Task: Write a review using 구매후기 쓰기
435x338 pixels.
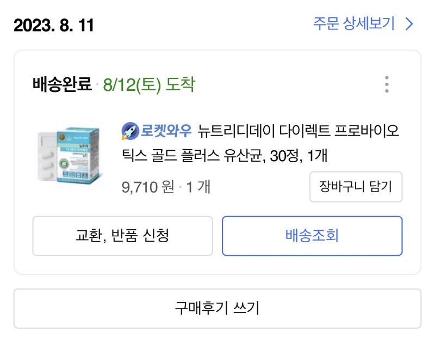Action: point(217,309)
